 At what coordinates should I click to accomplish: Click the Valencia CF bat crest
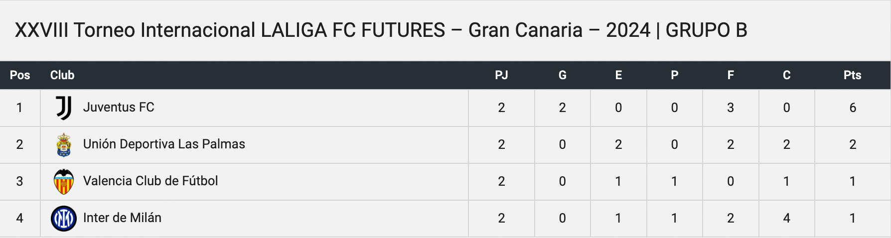(64, 182)
